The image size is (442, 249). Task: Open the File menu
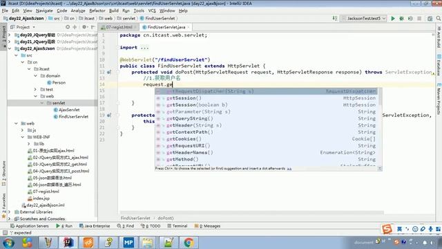click(5, 11)
